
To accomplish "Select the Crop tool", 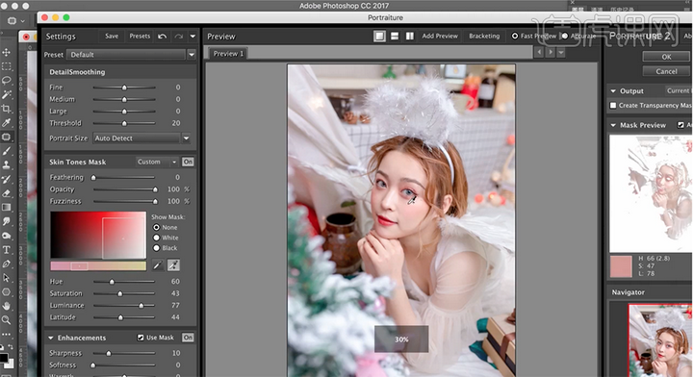I will [x=6, y=109].
